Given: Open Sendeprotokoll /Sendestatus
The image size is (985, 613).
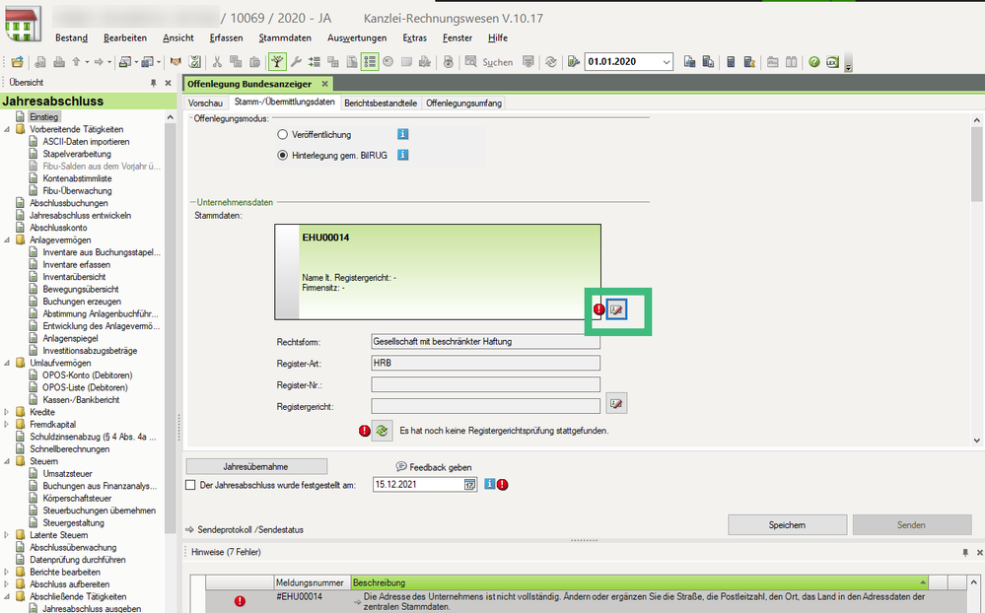Looking at the screenshot, I should 245,529.
